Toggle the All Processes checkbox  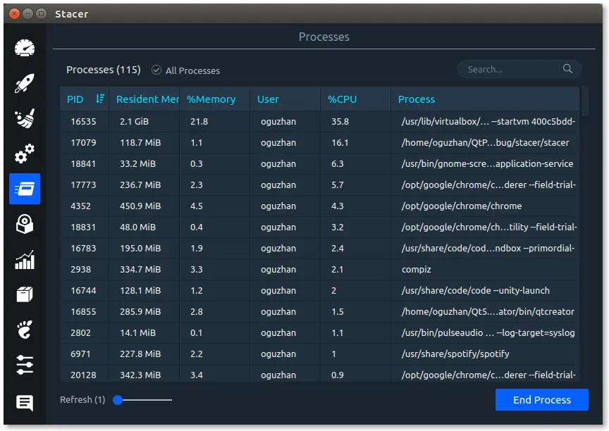[156, 70]
